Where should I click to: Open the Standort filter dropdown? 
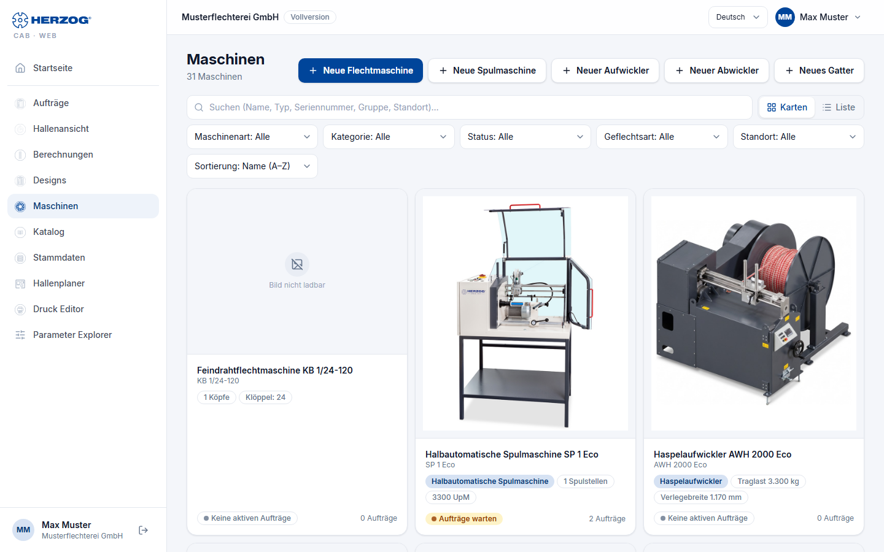pos(799,137)
